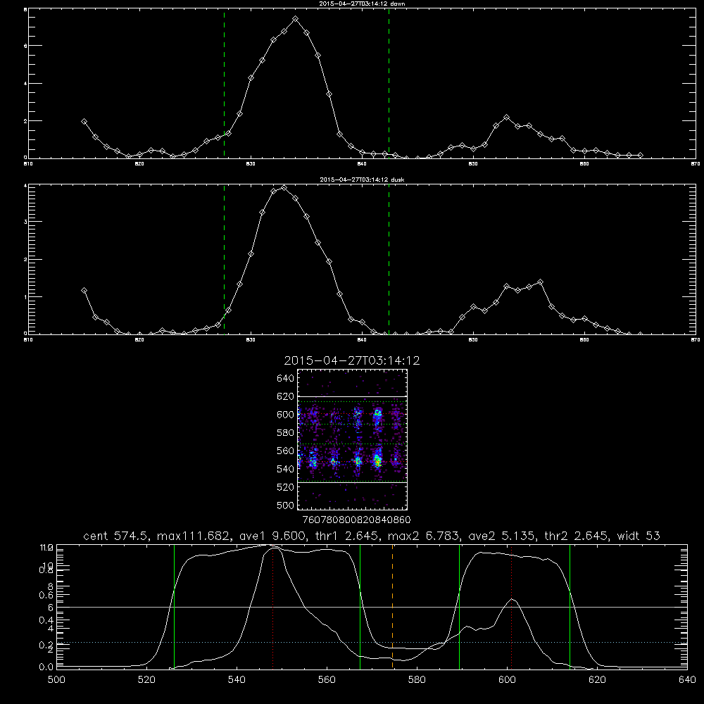
Task: Click the '560' y-axis label beside the spectral image
Action: tap(286, 451)
